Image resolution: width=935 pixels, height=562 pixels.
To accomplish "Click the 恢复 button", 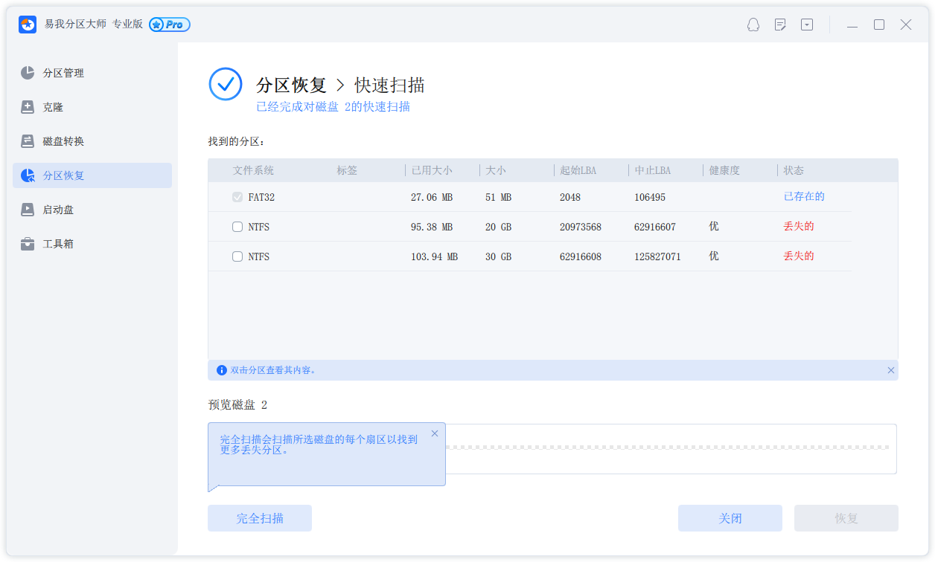I will pyautogui.click(x=846, y=518).
